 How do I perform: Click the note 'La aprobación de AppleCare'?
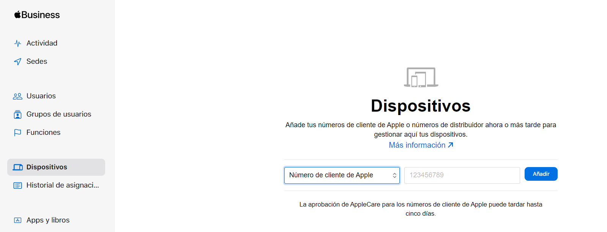pos(421,209)
